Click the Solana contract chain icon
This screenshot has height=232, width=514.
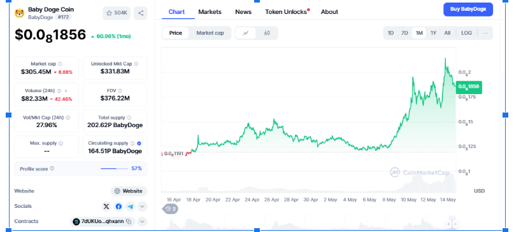76,222
